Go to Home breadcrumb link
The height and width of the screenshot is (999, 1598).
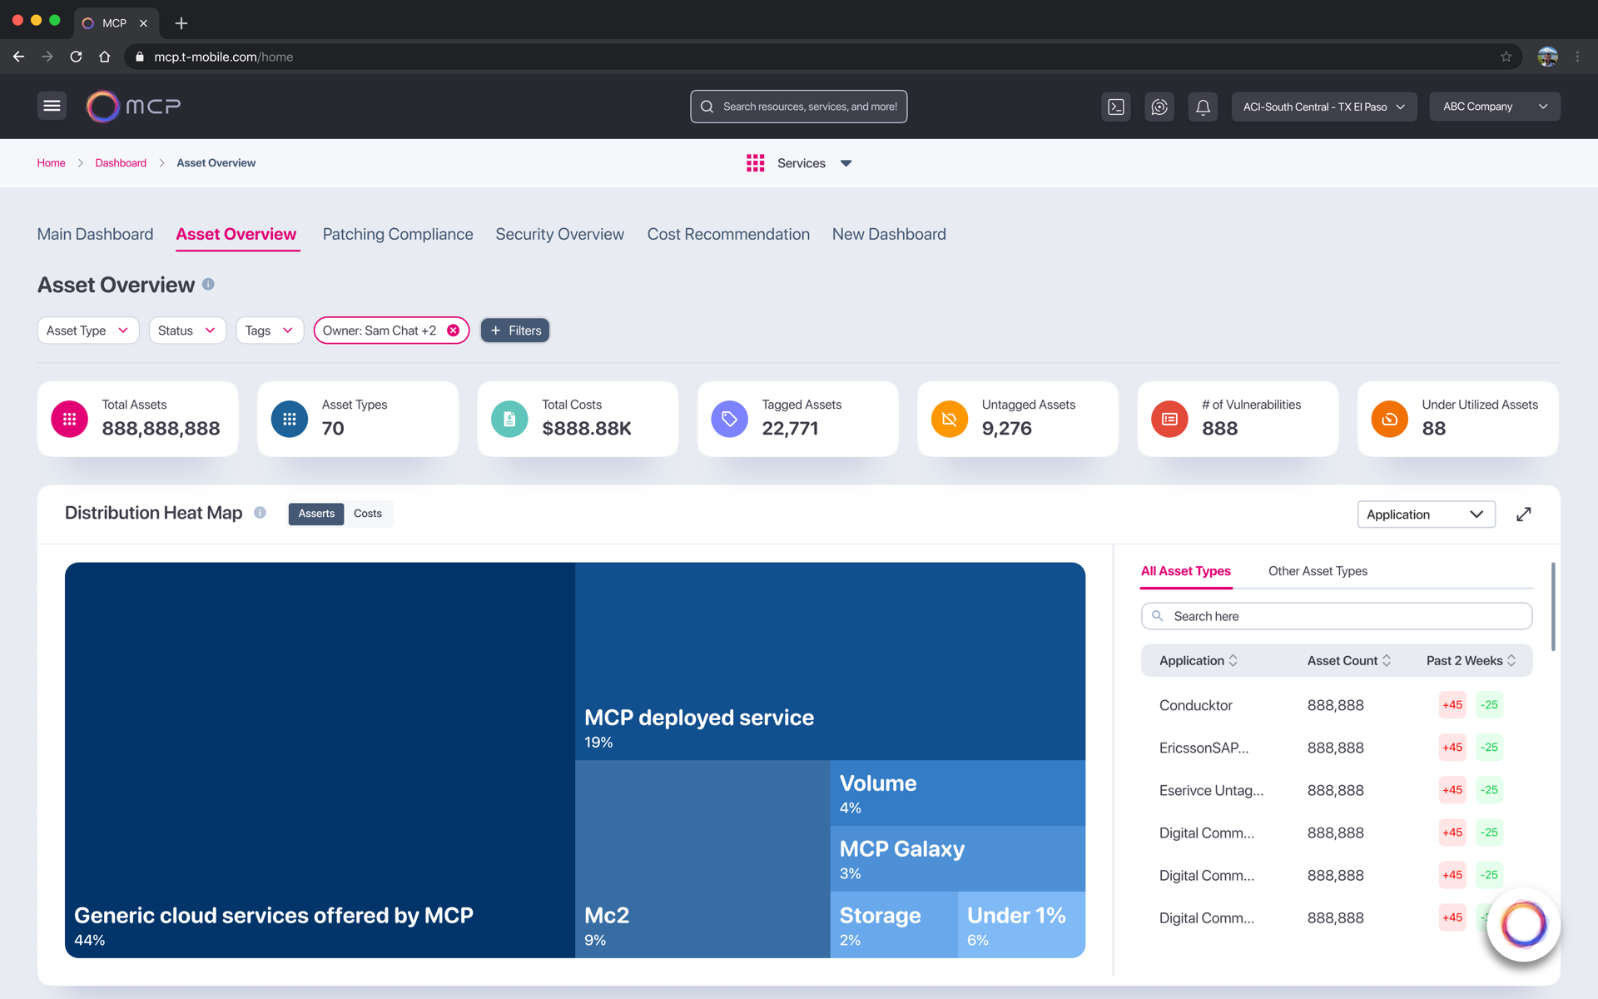tap(51, 163)
